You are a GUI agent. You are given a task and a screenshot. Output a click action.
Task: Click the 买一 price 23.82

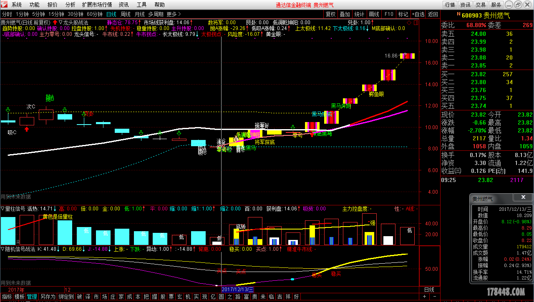tap(479, 74)
